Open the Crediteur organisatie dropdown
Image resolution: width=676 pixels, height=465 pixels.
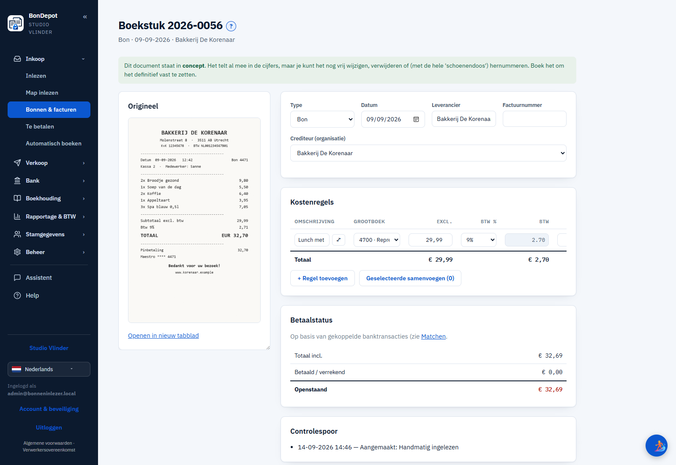(428, 153)
